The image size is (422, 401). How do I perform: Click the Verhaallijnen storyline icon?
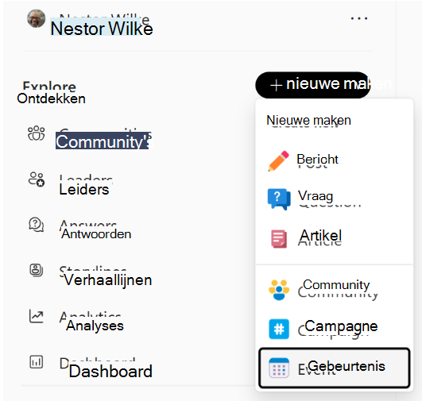coord(36,270)
